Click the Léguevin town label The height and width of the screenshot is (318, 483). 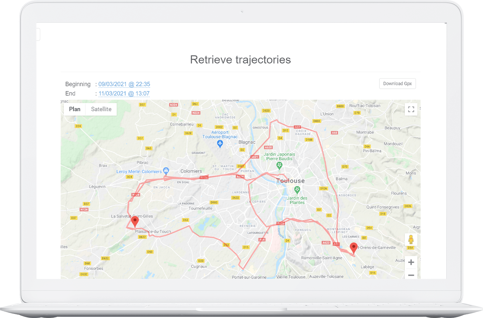pyautogui.click(x=97, y=187)
